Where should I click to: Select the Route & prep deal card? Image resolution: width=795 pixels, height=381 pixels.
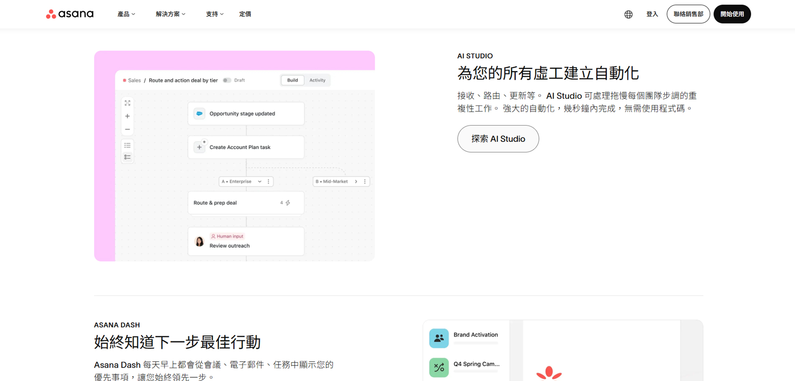246,203
